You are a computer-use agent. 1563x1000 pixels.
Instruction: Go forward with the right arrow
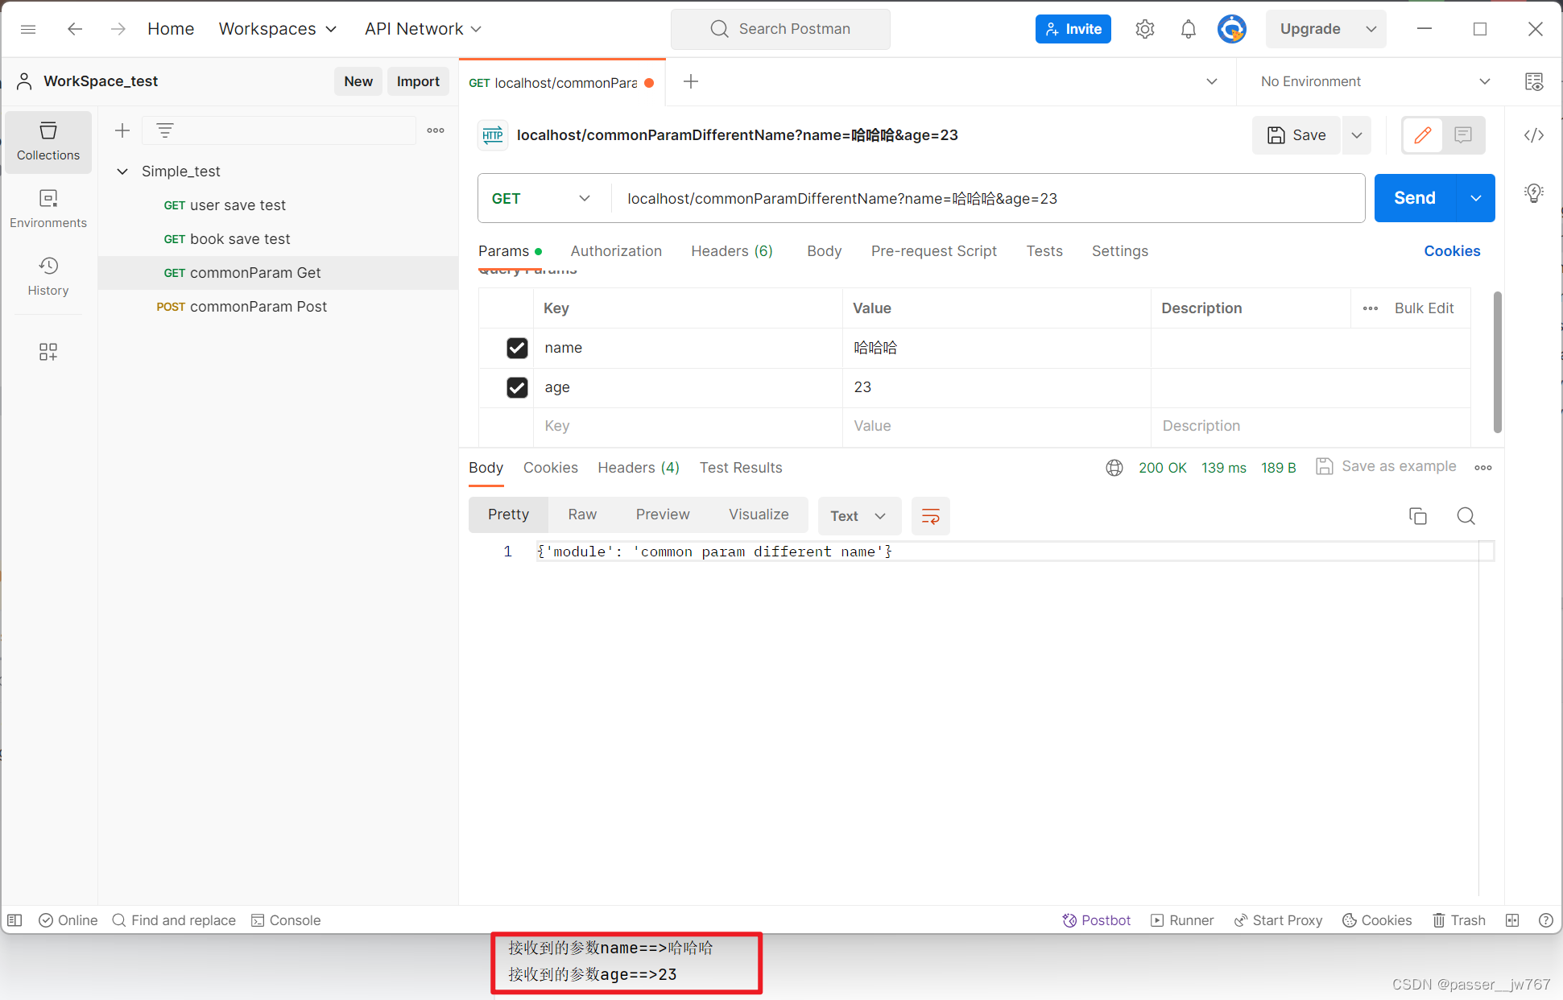tap(118, 29)
